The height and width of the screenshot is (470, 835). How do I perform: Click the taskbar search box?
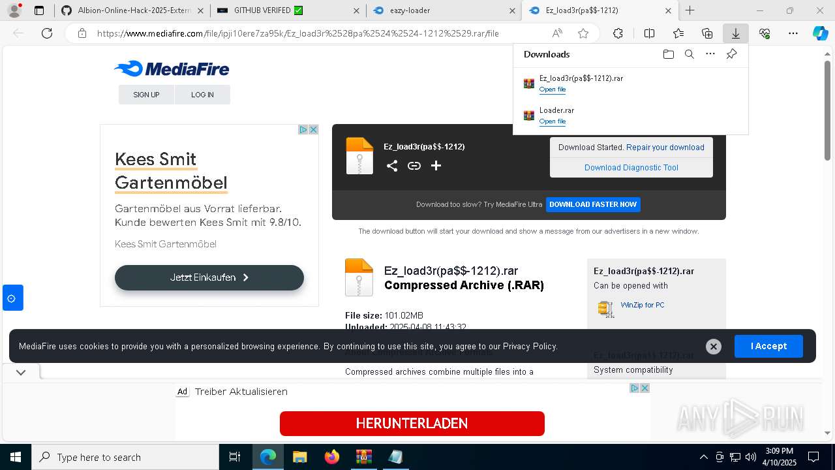point(125,457)
